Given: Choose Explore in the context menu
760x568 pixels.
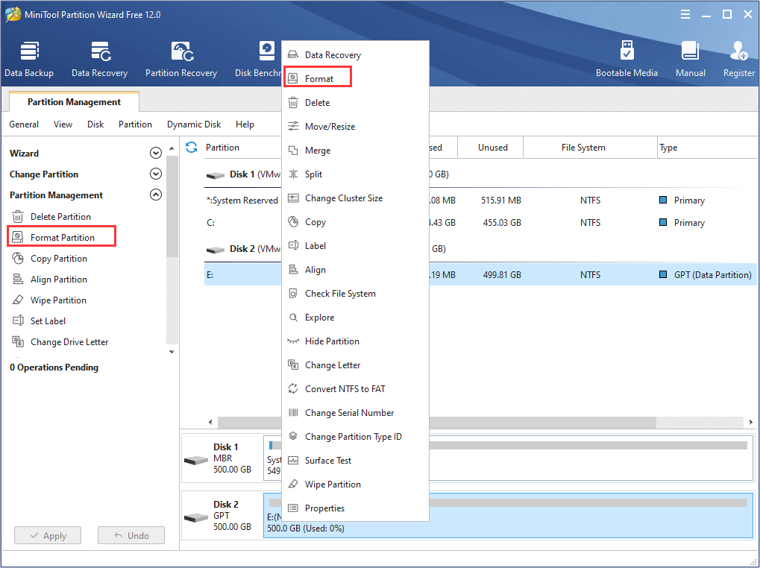Looking at the screenshot, I should click(355, 317).
